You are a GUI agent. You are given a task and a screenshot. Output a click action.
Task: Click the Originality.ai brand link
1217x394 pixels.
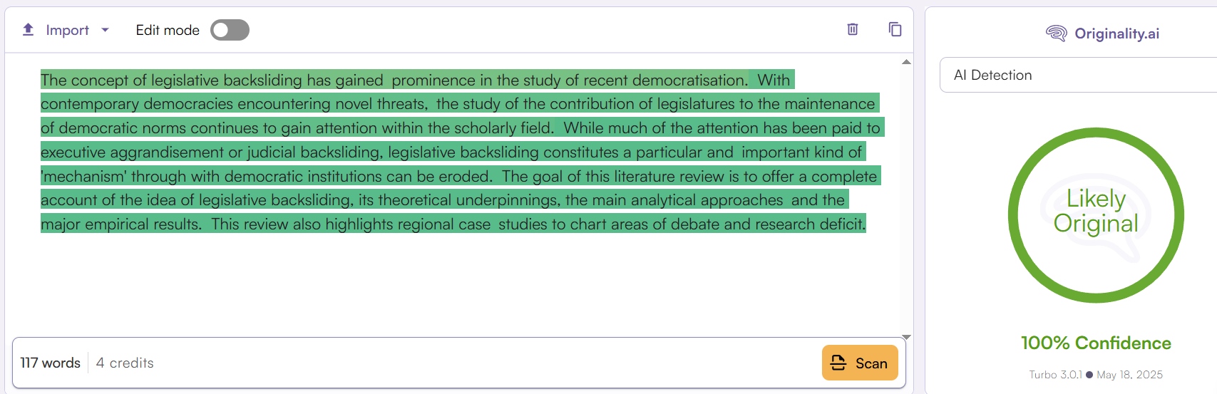1116,33
